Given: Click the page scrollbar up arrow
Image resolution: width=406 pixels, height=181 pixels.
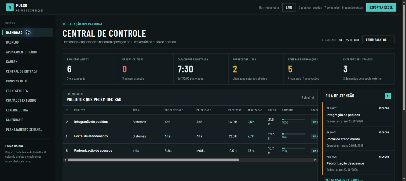Looking at the screenshot, I should (404, 2).
